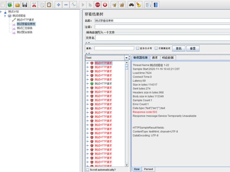Viewport: 230px width, 172px height.
Task: Switch to 请求 tab
Action: point(155,58)
